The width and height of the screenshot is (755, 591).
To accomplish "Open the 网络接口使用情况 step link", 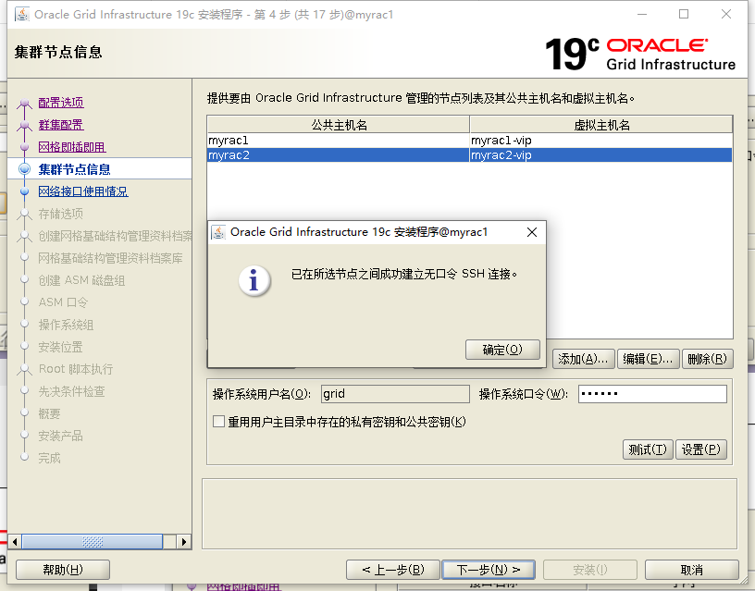I will (x=83, y=191).
